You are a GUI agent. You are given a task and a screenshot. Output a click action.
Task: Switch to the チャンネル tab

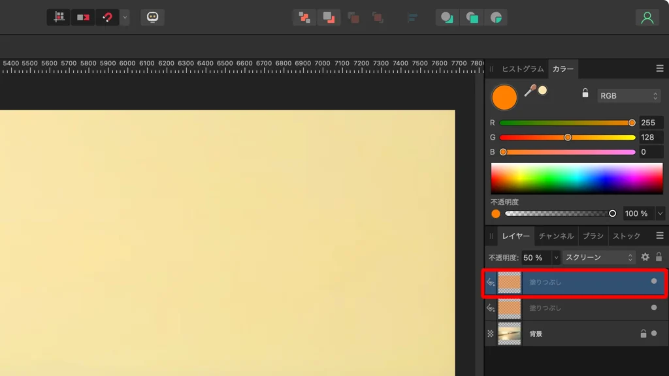[x=555, y=236]
